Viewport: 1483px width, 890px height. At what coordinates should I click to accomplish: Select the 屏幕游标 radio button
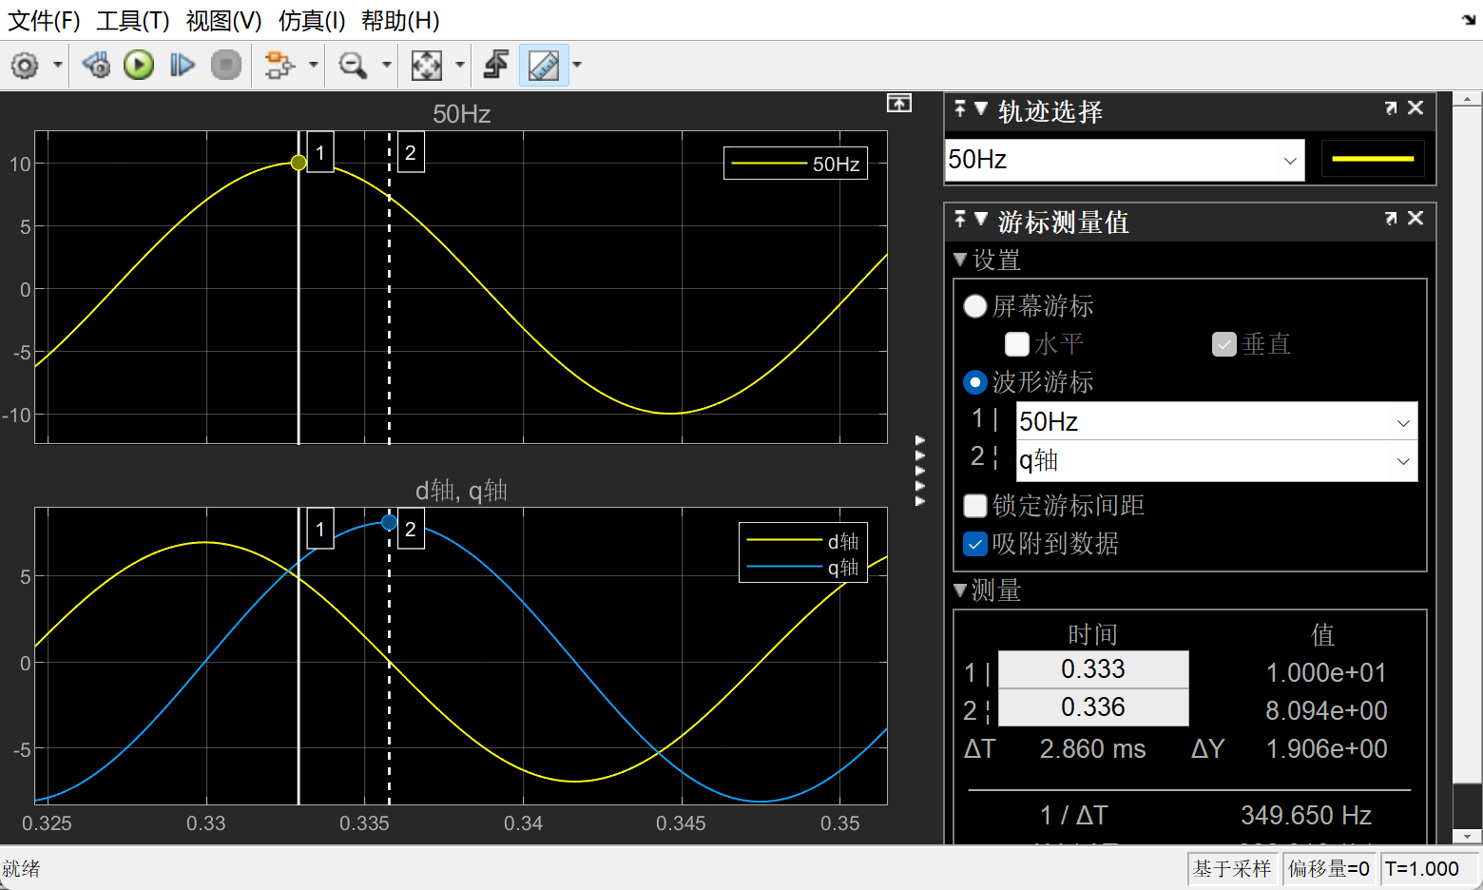(x=974, y=306)
